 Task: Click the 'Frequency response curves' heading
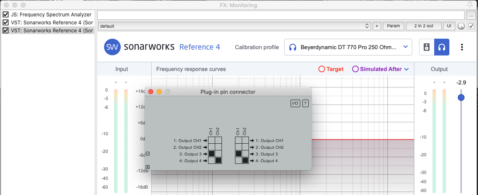pos(191,69)
